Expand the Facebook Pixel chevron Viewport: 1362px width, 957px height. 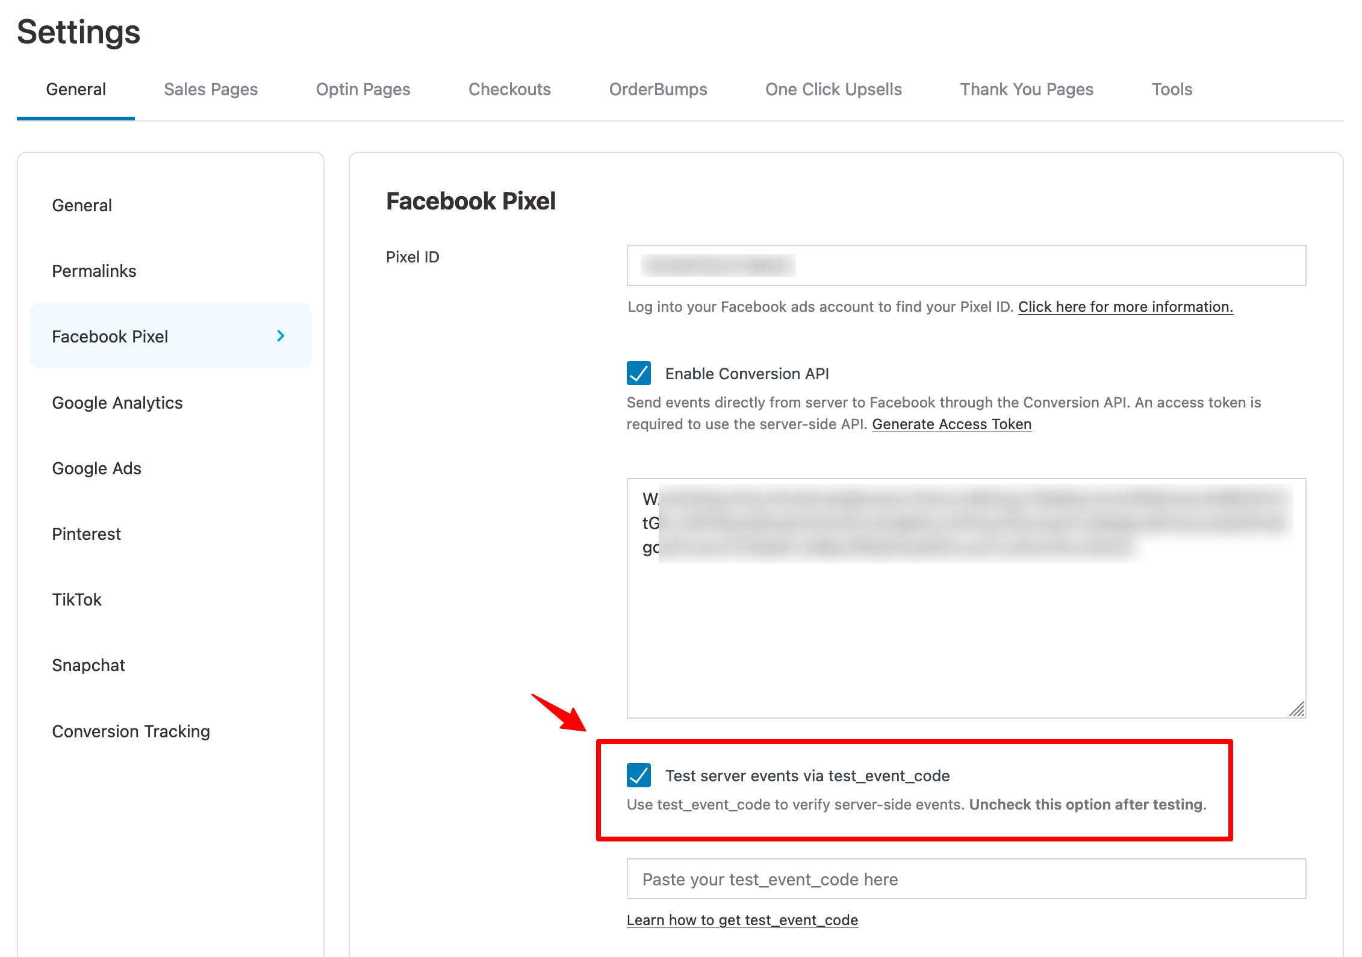coord(281,336)
